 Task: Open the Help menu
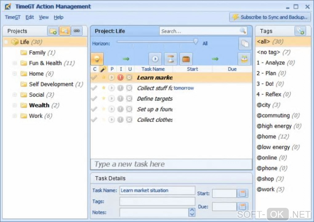[x=58, y=18]
